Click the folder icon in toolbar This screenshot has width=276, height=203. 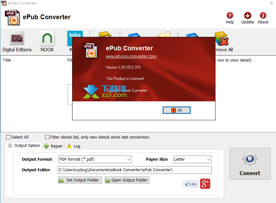(164, 34)
